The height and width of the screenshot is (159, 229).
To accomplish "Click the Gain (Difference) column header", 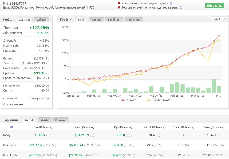I will tap(43, 127).
